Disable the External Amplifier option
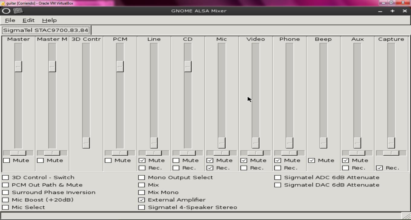Image resolution: width=411 pixels, height=220 pixels. pos(141,200)
